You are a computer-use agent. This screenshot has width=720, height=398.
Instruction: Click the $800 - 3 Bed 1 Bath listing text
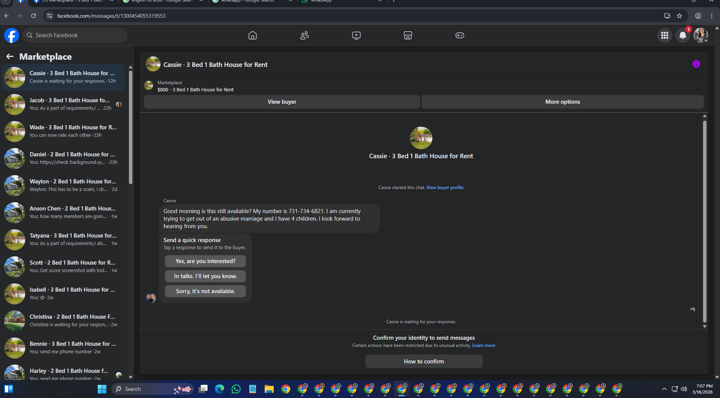(196, 89)
